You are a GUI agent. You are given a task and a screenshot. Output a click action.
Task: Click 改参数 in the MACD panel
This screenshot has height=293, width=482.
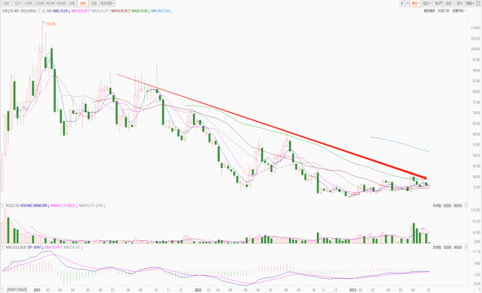pos(437,247)
